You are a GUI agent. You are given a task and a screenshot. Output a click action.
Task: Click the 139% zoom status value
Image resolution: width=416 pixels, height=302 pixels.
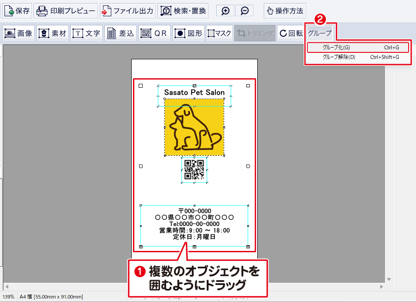pyautogui.click(x=8, y=297)
